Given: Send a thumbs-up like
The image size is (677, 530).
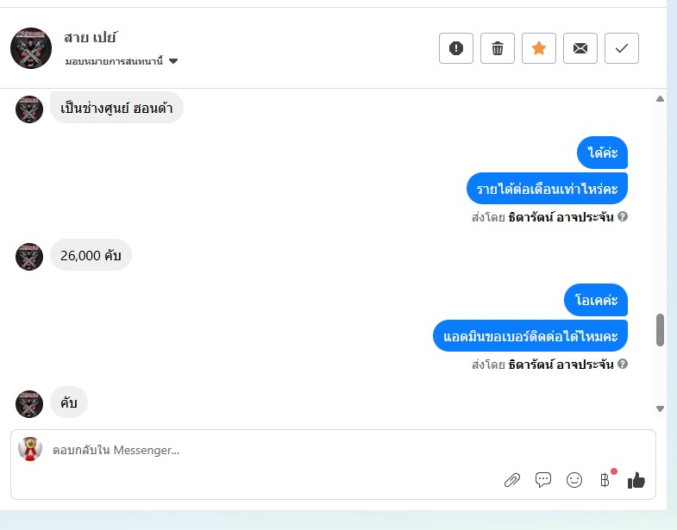Looking at the screenshot, I should tap(636, 480).
